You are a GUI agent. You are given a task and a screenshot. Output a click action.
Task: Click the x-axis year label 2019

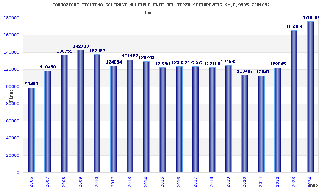pos(228,182)
